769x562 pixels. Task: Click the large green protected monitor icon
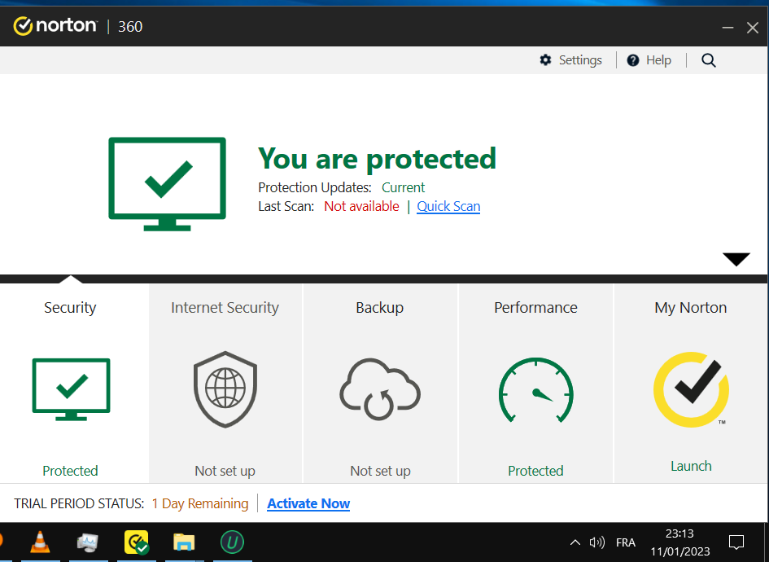168,183
